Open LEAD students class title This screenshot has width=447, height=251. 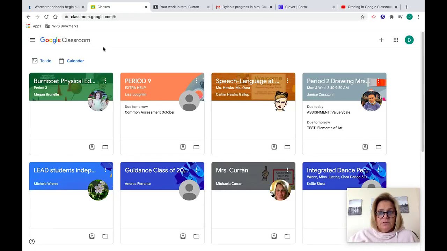(x=65, y=170)
